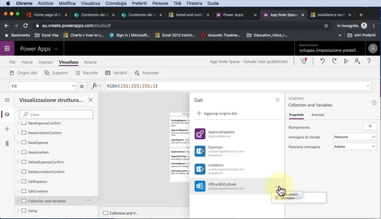The image size is (381, 219).
Task: Expand the NewExpense screen in the tree
Action: 18,143
